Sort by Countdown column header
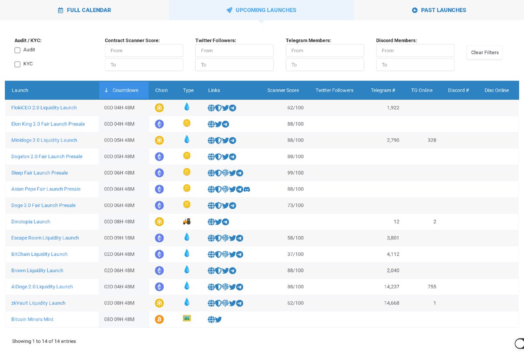Viewport: 524px width, 356px height. click(x=124, y=90)
